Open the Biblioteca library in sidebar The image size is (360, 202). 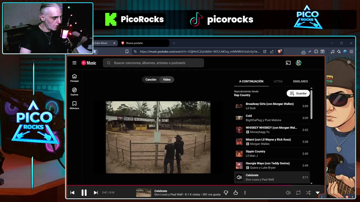click(x=74, y=105)
